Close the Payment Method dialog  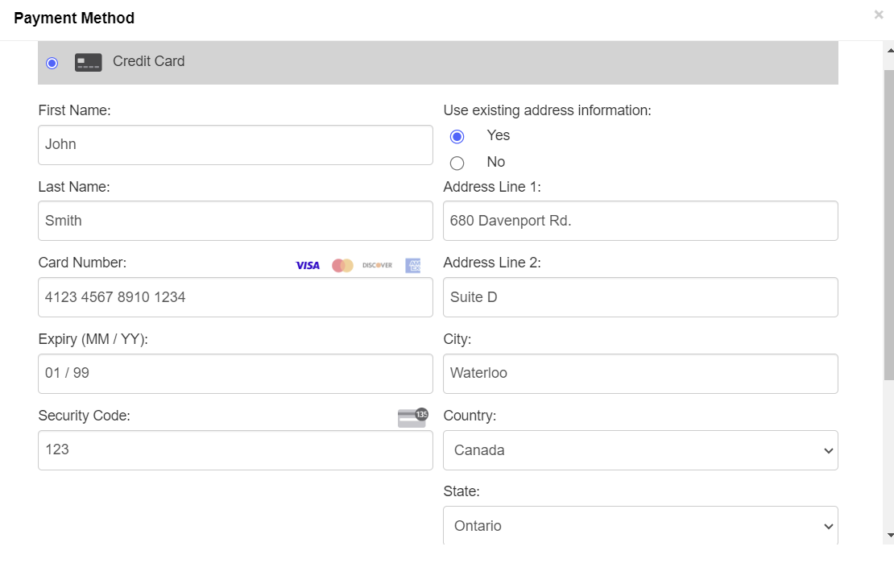pos(878,14)
